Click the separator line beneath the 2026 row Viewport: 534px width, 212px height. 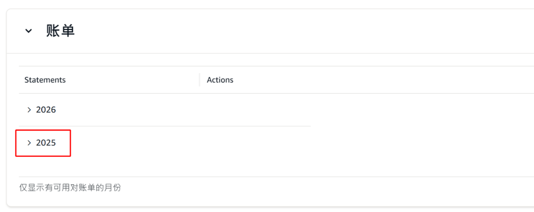pyautogui.click(x=164, y=126)
